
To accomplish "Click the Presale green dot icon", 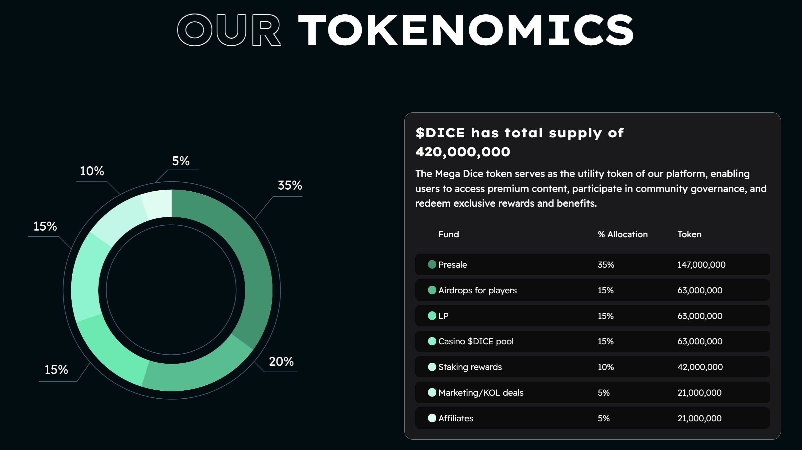I will pos(432,265).
